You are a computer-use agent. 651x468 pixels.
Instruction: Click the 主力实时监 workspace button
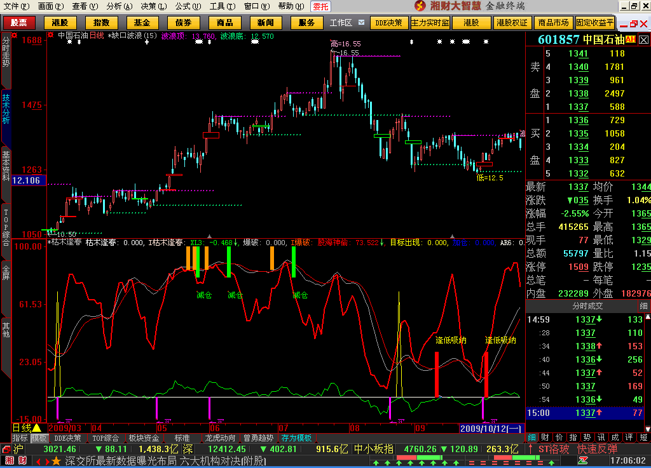[430, 23]
